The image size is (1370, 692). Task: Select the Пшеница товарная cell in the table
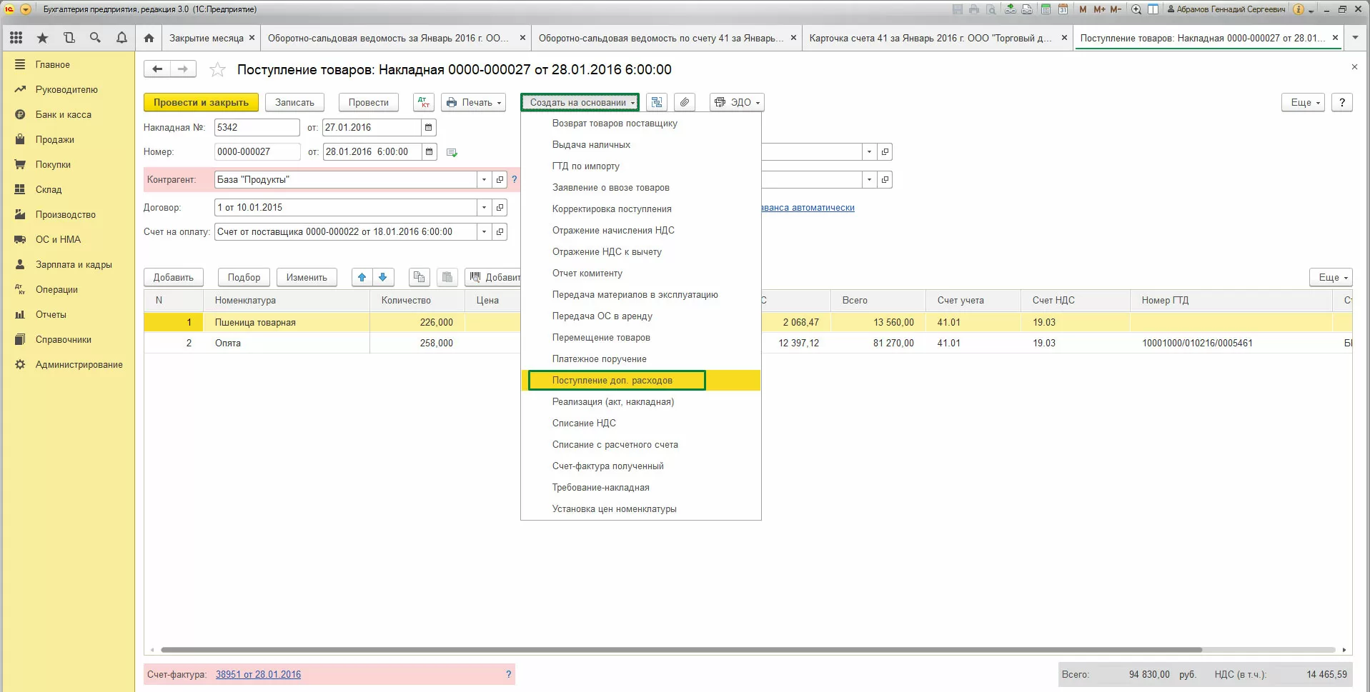click(x=287, y=322)
